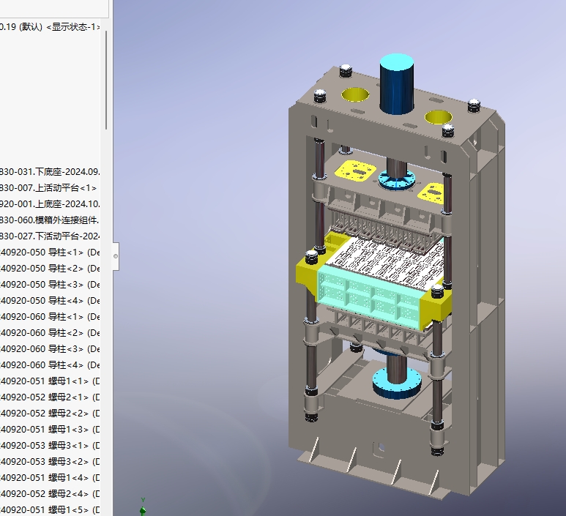The width and height of the screenshot is (566, 516).
Task: Select 40920-051 螺母1<5> tree entry
Action: pos(51,510)
